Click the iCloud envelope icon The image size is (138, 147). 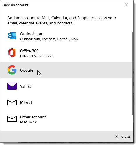coord(12,102)
